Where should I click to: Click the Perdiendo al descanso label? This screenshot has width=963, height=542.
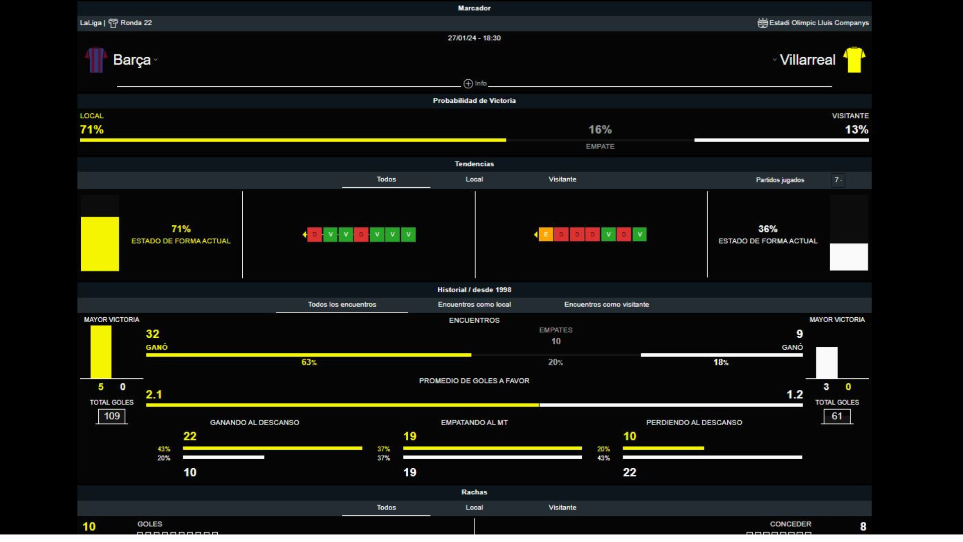694,423
